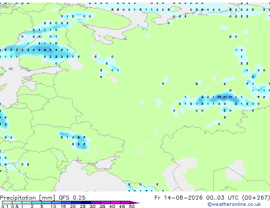
Task: Select the 5–10 mm legend swatch
Action: pos(46,202)
